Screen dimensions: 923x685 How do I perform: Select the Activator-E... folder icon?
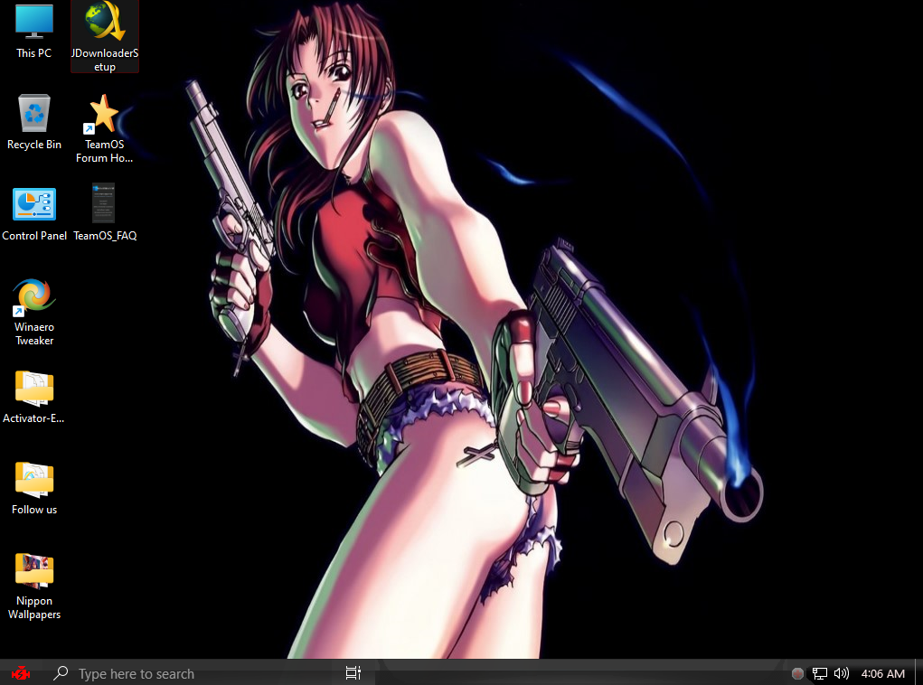click(34, 388)
